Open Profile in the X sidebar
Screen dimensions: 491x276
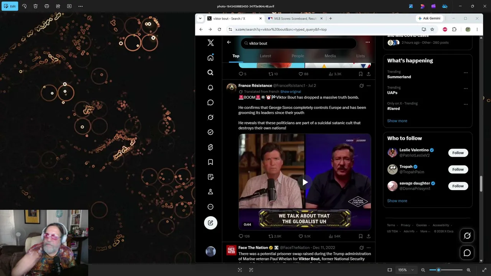(x=211, y=192)
